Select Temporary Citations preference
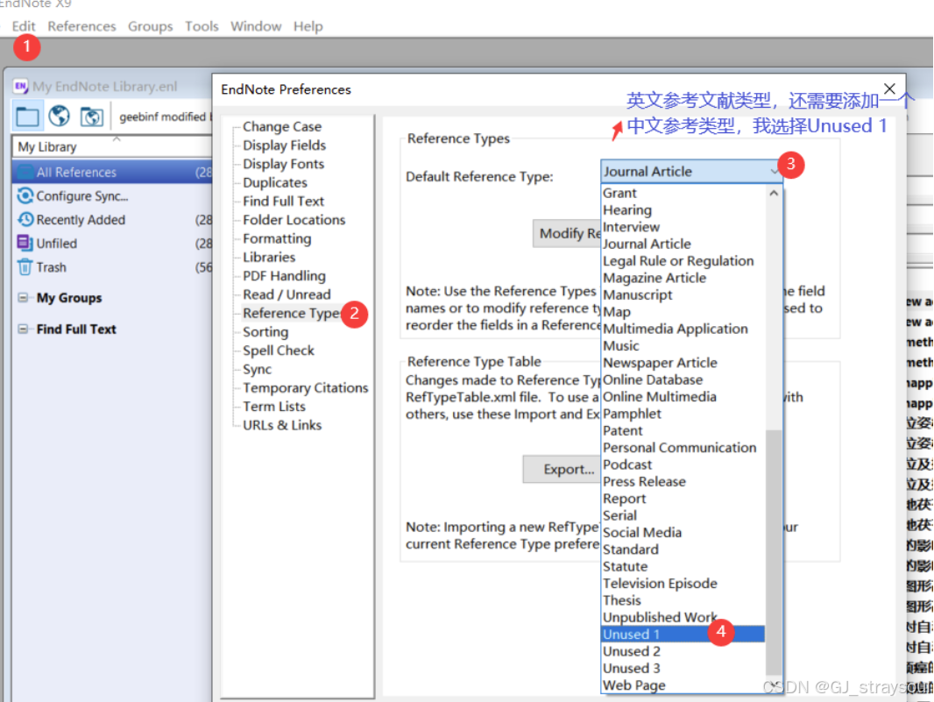 (305, 388)
